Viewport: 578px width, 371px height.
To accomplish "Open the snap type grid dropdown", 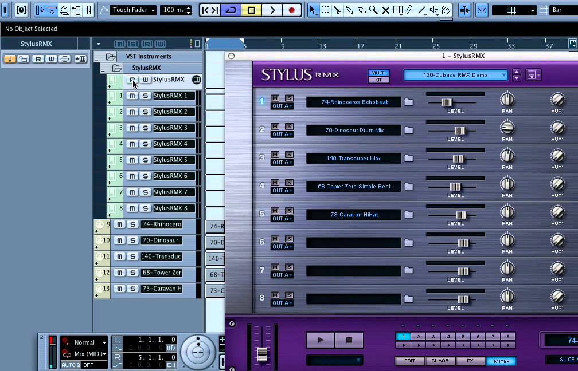I will click(x=514, y=10).
